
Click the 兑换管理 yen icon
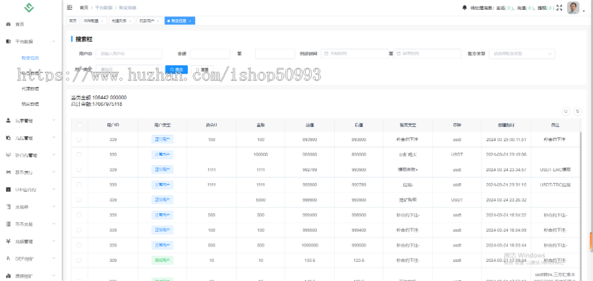click(9, 242)
